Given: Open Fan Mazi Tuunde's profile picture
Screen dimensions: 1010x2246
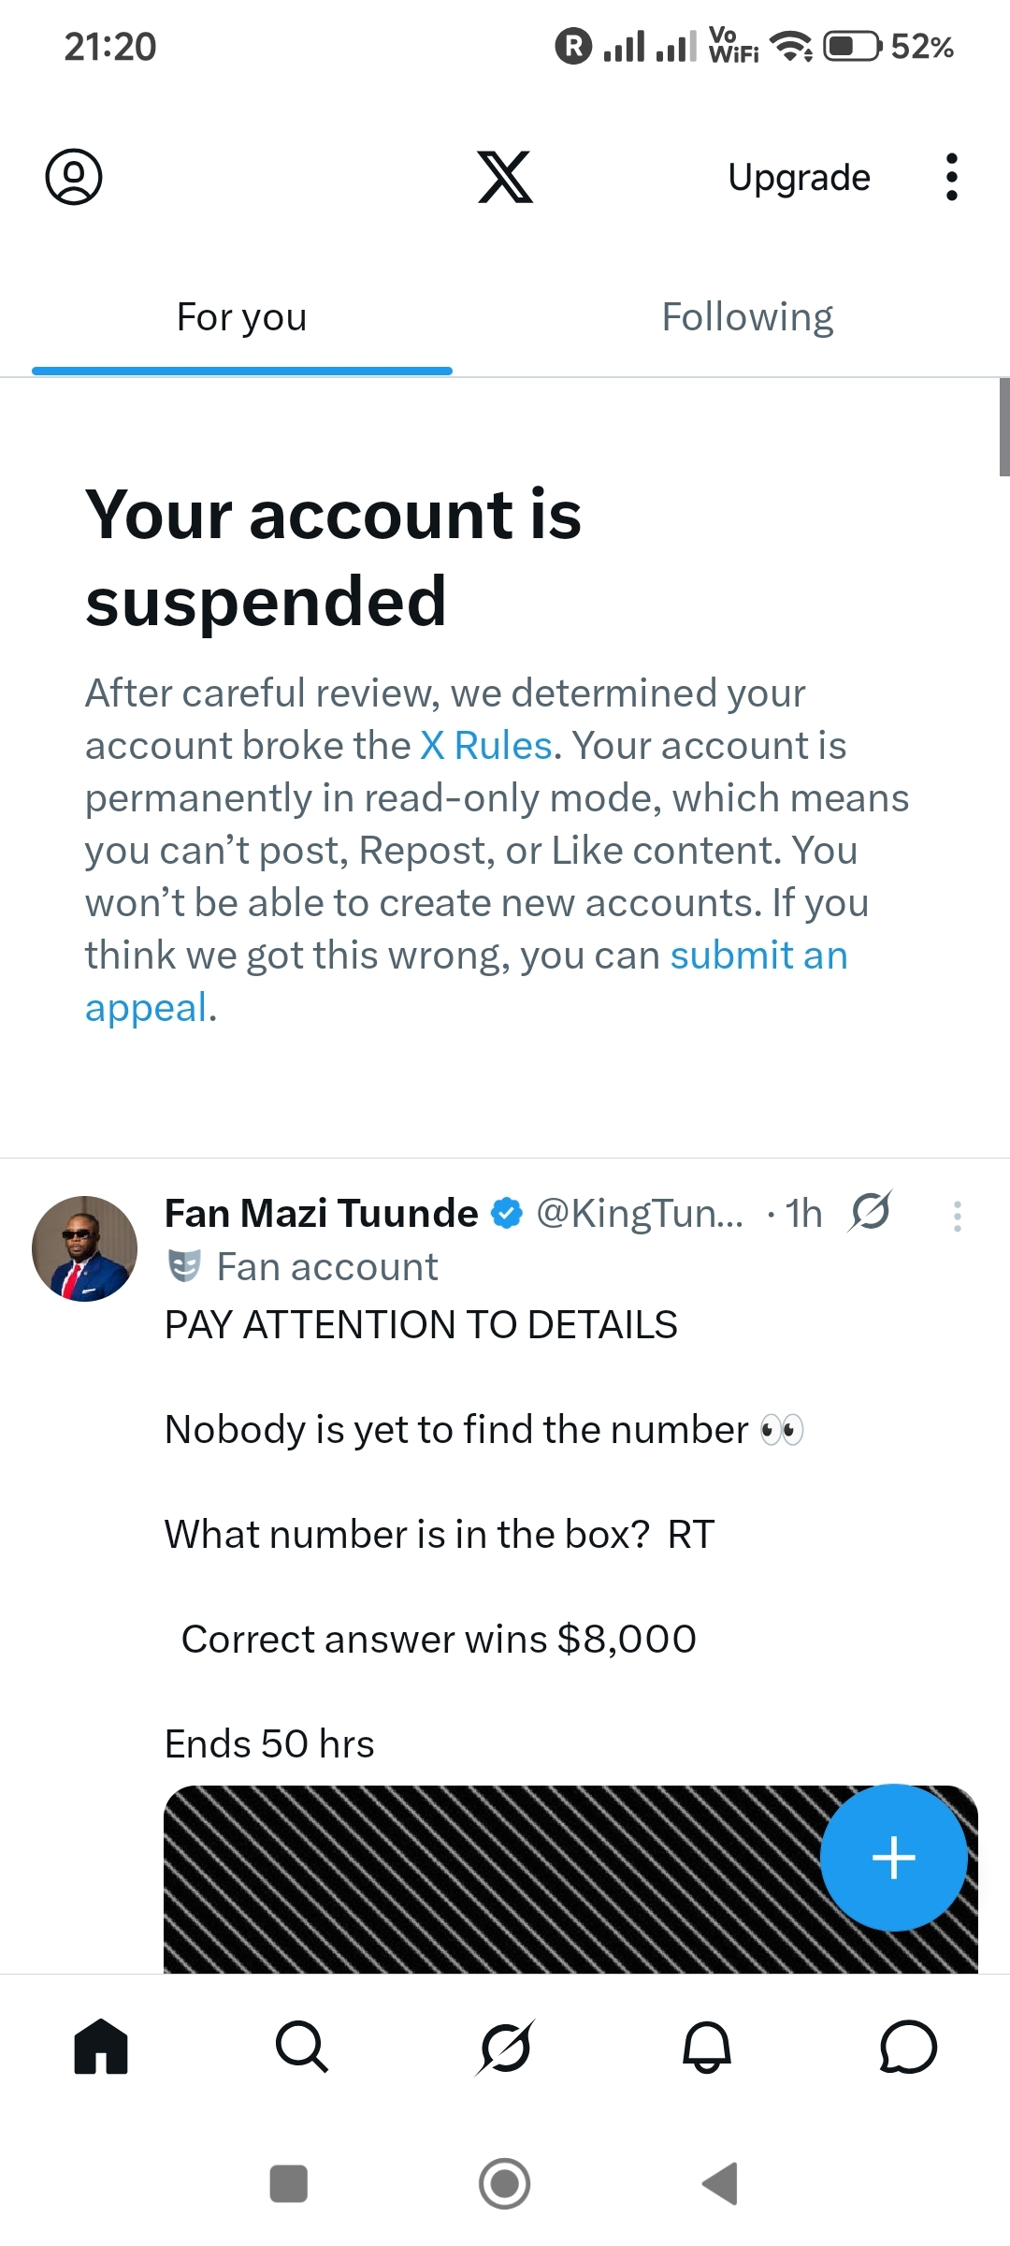Looking at the screenshot, I should point(85,1248).
